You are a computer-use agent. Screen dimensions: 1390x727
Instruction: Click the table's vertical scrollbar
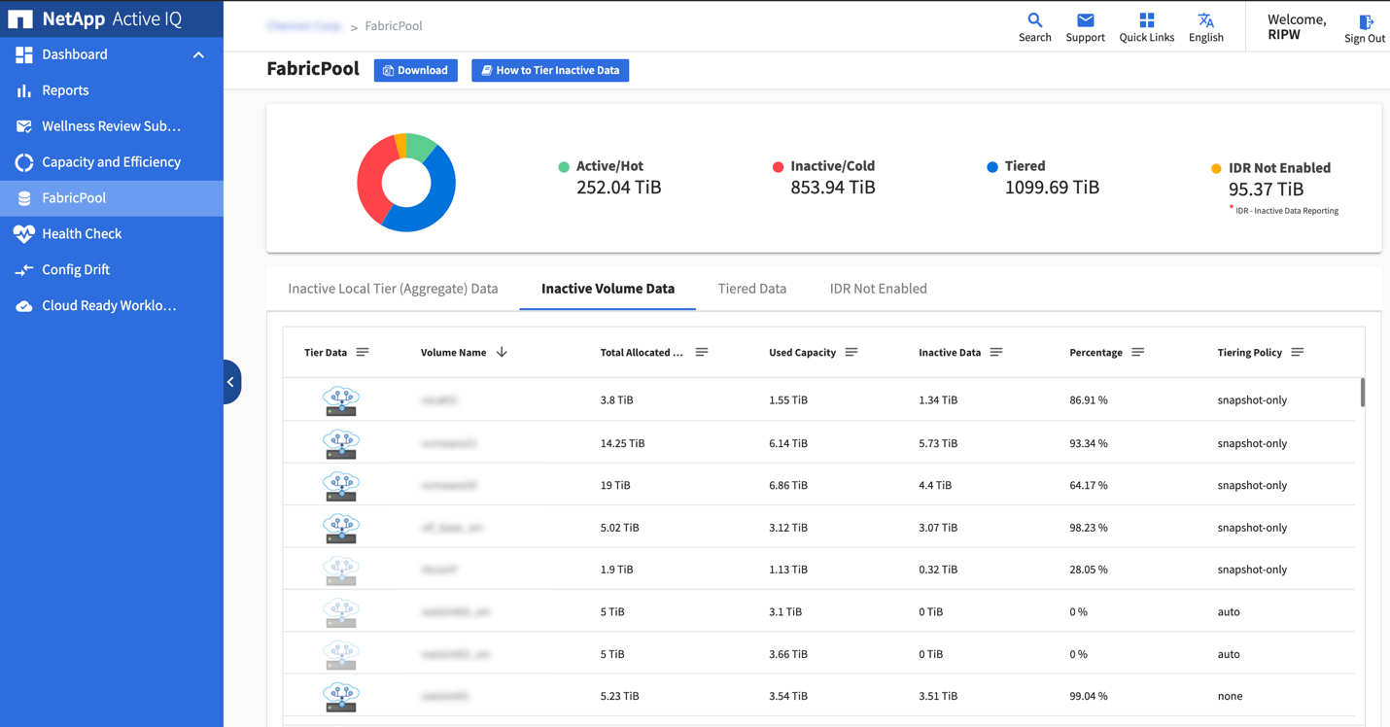pos(1362,393)
